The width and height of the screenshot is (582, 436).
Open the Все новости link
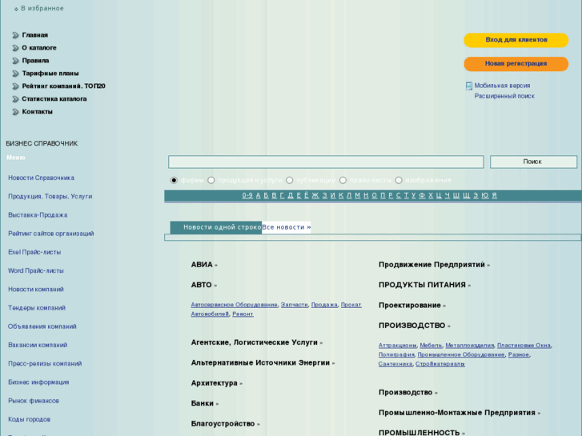(286, 227)
